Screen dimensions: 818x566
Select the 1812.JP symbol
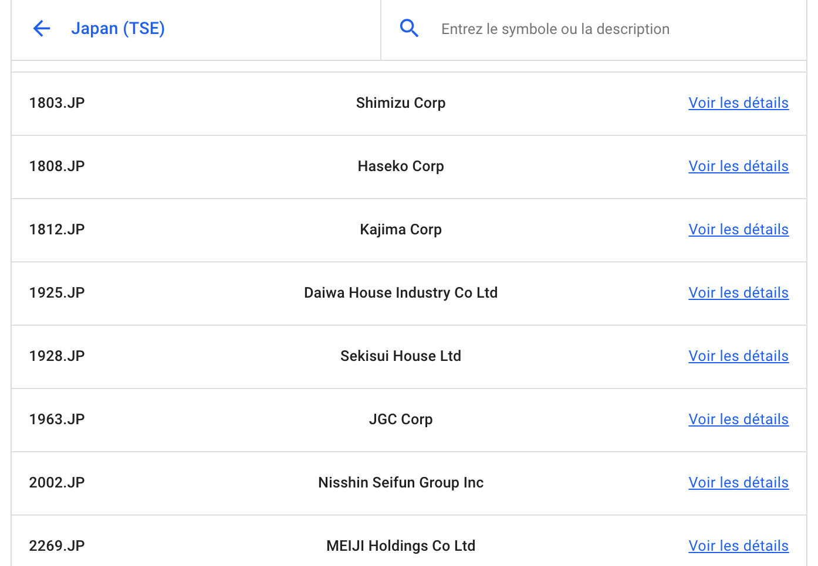(x=57, y=229)
